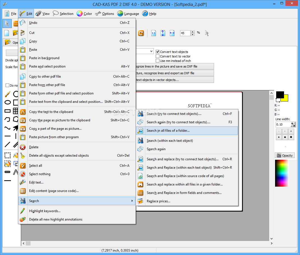Set zoom to 1:1 actual size
The width and height of the screenshot is (300, 255).
point(154,33)
